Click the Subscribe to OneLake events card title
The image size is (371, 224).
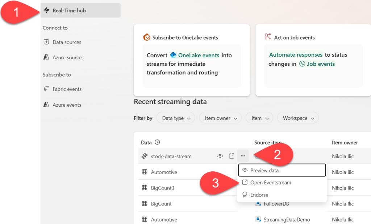pos(185,37)
